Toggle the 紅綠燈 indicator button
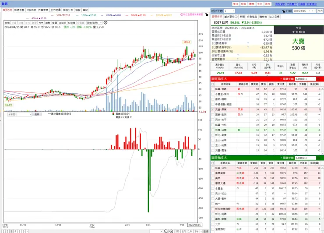This screenshot has height=233, width=324. click(71, 23)
